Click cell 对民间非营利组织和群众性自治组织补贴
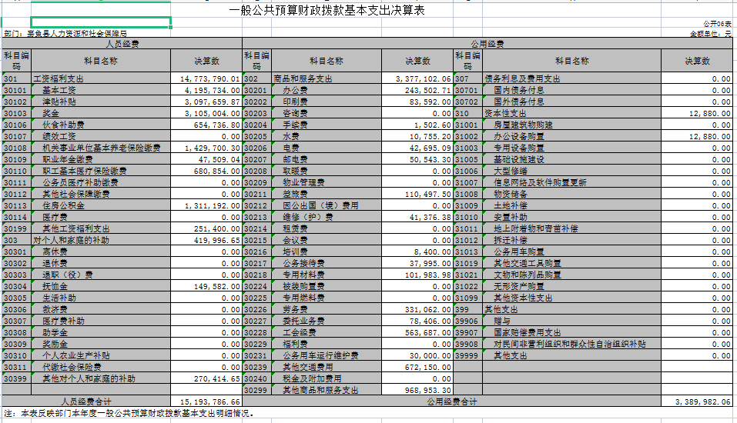The image size is (737, 423). click(571, 344)
